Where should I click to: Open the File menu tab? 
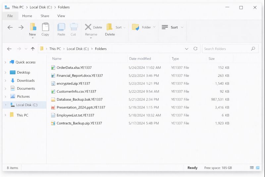[10, 16]
